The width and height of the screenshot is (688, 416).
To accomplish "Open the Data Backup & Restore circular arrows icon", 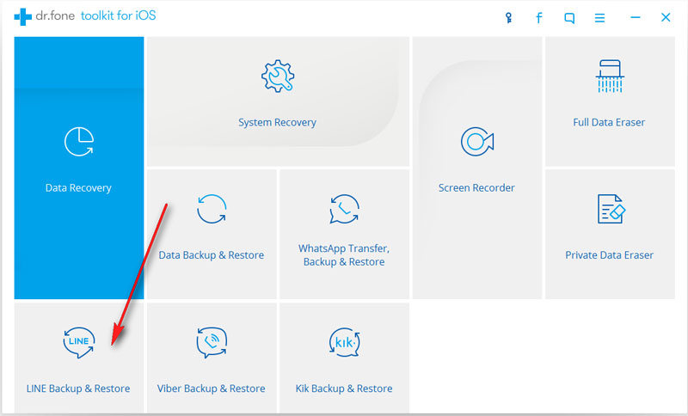I will pos(212,209).
